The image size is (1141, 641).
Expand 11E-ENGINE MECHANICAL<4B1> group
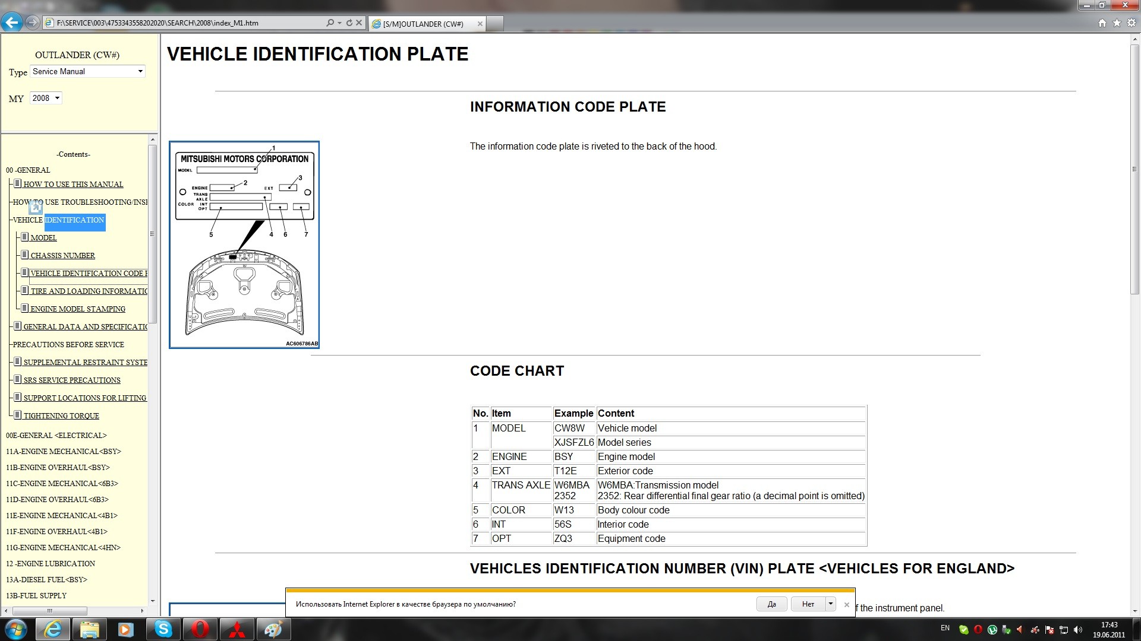[x=62, y=516]
